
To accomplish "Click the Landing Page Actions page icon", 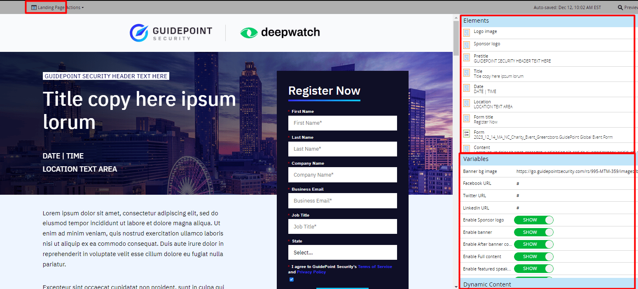I will click(34, 7).
